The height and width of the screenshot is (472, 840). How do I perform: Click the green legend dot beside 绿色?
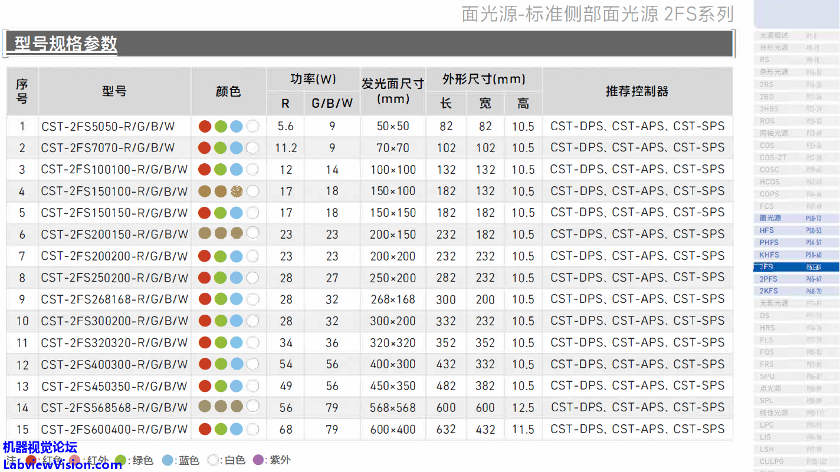(122, 460)
